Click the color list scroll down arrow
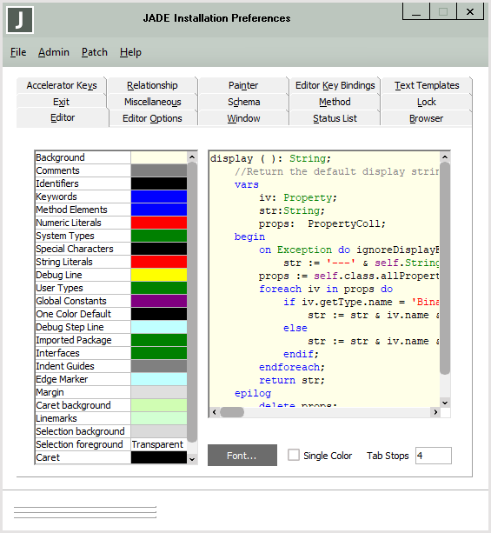This screenshot has width=491, height=533. 192,459
